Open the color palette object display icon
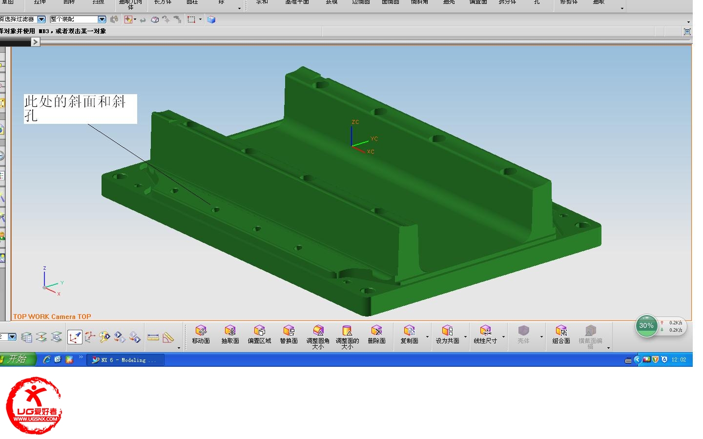 (104, 337)
